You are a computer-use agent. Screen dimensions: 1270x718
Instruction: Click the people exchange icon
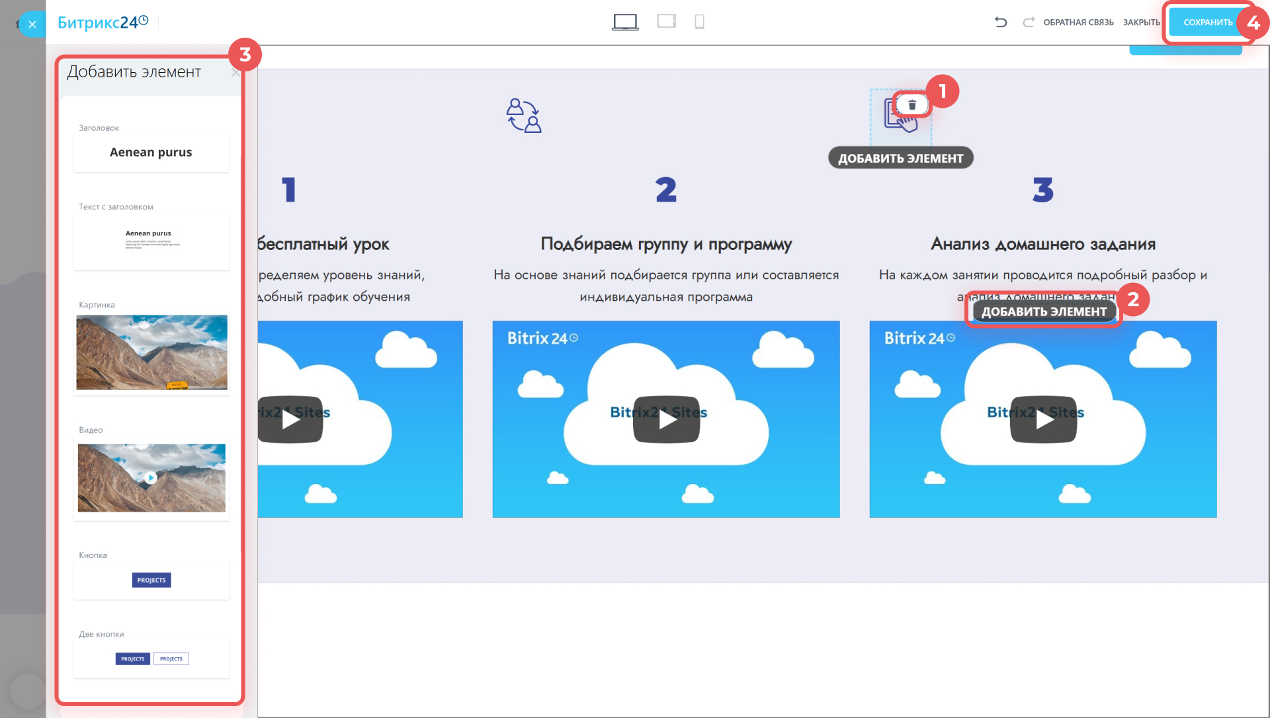(x=524, y=116)
